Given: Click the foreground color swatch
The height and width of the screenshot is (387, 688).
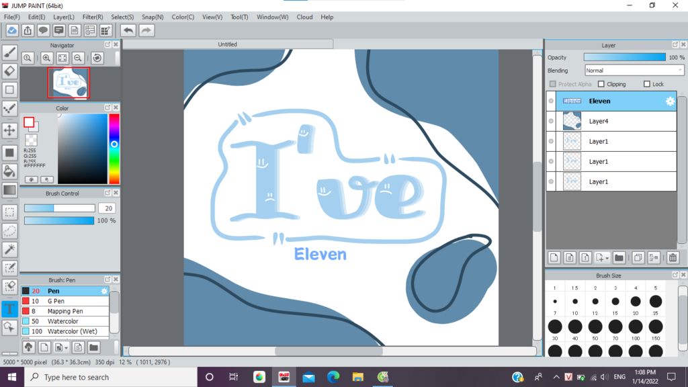Looking at the screenshot, I should point(29,122).
